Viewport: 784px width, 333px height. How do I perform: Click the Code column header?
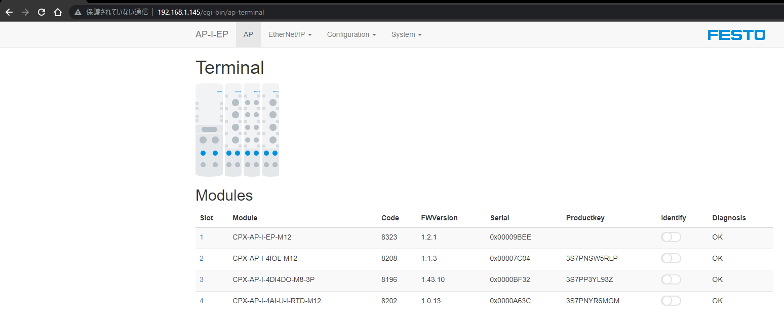point(390,218)
